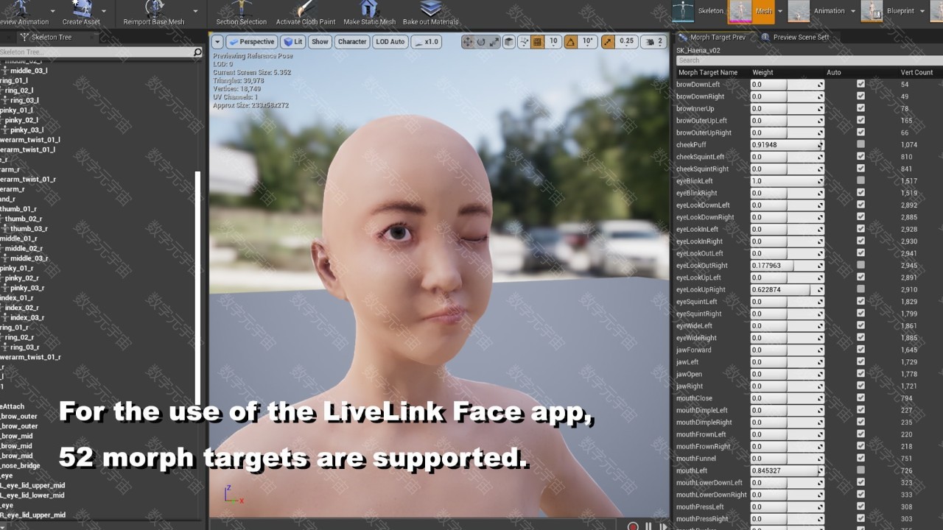Expand the Create Asset dropdown arrow
Image resolution: width=943 pixels, height=530 pixels.
tap(104, 11)
